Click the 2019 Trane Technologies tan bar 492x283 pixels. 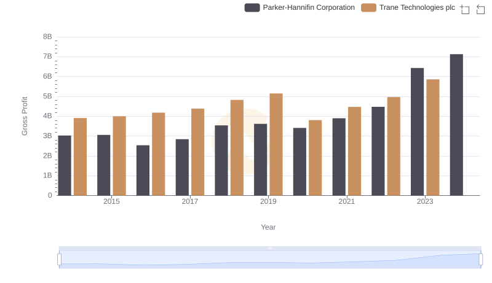tap(276, 145)
